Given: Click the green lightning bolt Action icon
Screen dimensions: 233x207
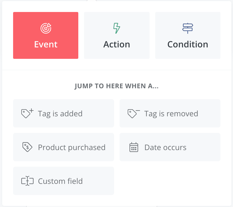Looking at the screenshot, I should (x=117, y=28).
